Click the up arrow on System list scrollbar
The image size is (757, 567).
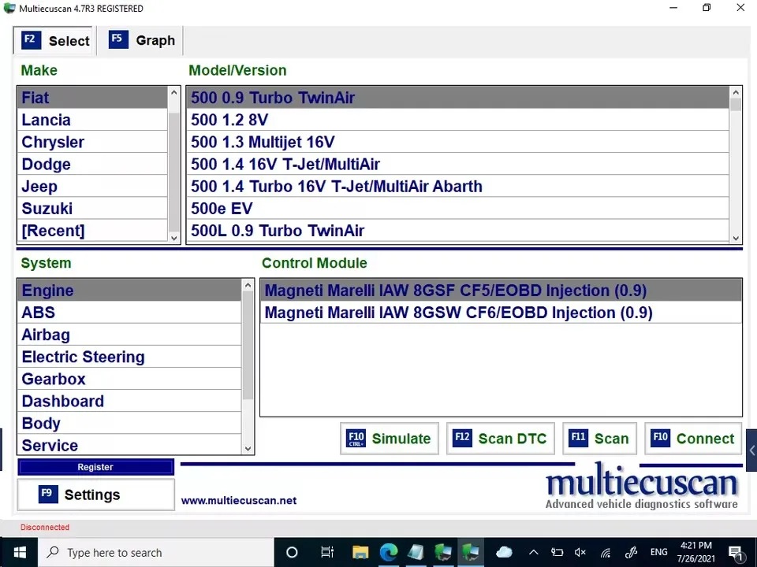click(247, 283)
